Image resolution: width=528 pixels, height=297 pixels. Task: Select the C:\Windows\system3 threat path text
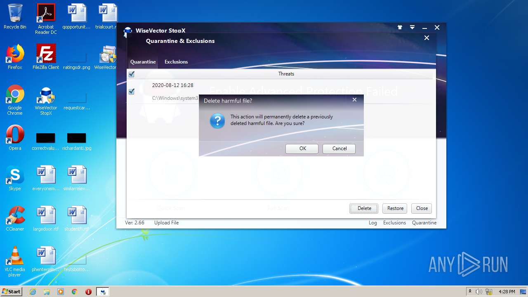pyautogui.click(x=175, y=98)
